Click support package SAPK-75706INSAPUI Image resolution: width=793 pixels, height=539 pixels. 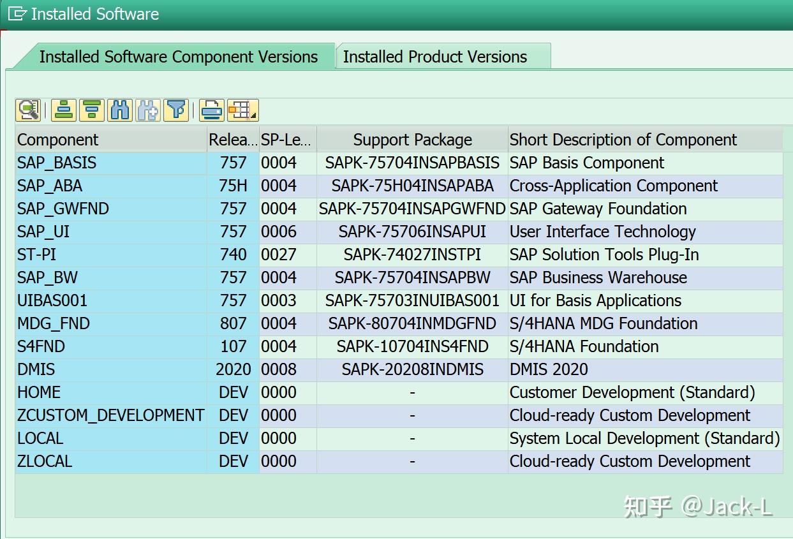coord(412,232)
